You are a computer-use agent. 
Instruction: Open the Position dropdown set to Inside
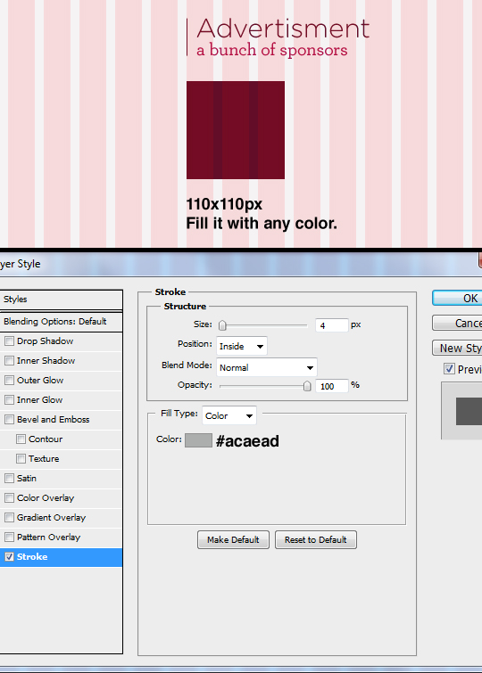(x=242, y=347)
